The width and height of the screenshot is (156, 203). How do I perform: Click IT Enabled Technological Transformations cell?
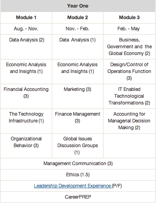pyautogui.click(x=129, y=96)
